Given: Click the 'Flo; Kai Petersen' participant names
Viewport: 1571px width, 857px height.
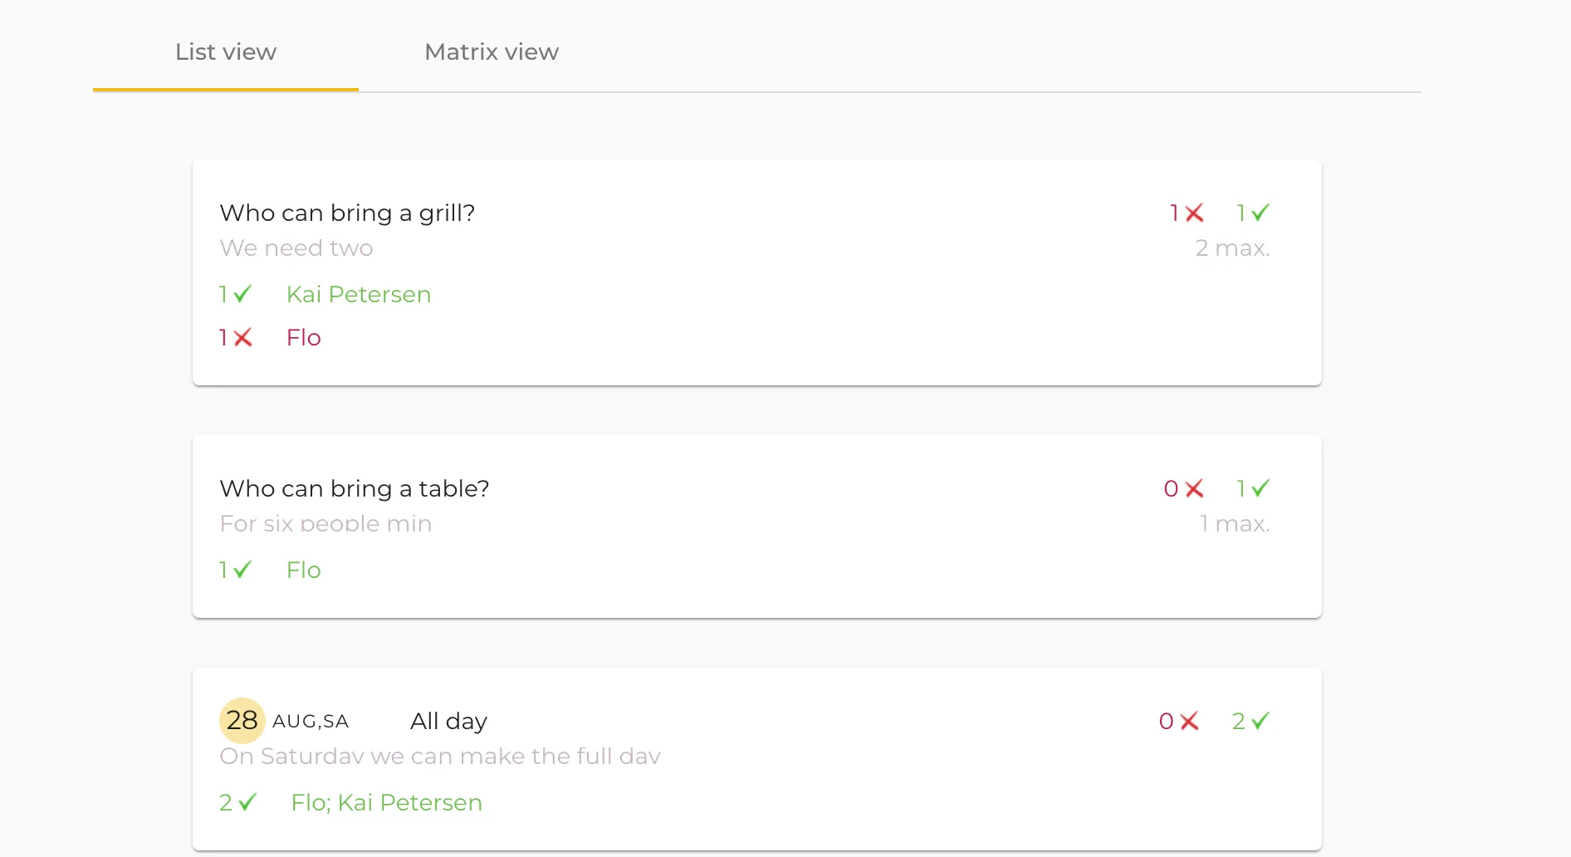Looking at the screenshot, I should coord(386,803).
